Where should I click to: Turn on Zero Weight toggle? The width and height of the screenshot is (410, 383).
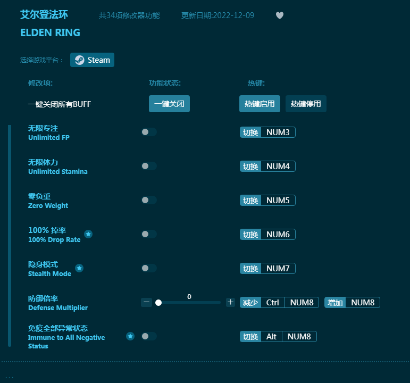[x=149, y=200]
